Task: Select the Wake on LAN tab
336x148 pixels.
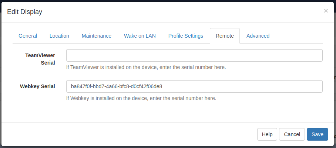Action: [x=140, y=36]
